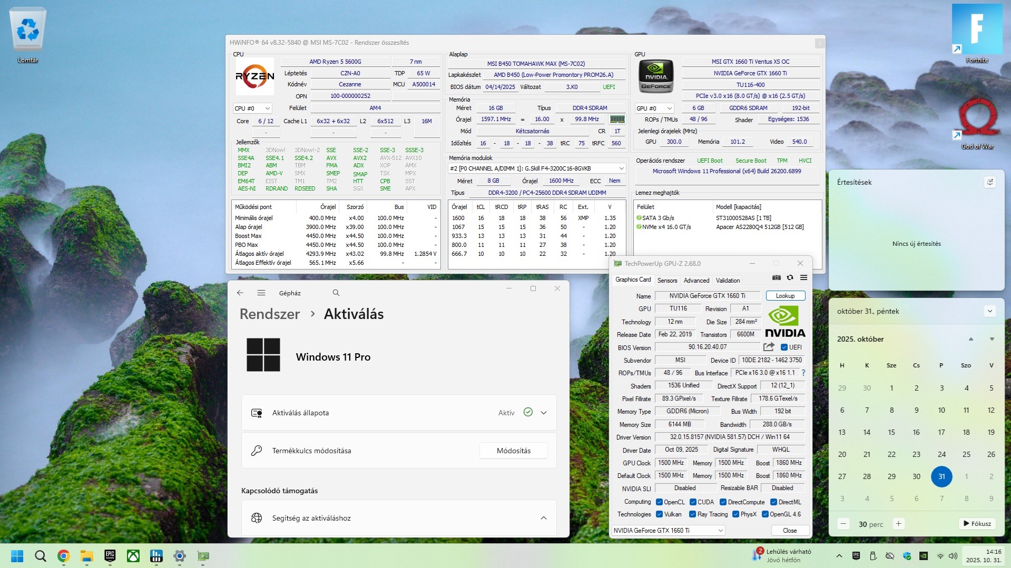1011x568 pixels.
Task: Toggle the CUDA checkbox
Action: (x=693, y=502)
